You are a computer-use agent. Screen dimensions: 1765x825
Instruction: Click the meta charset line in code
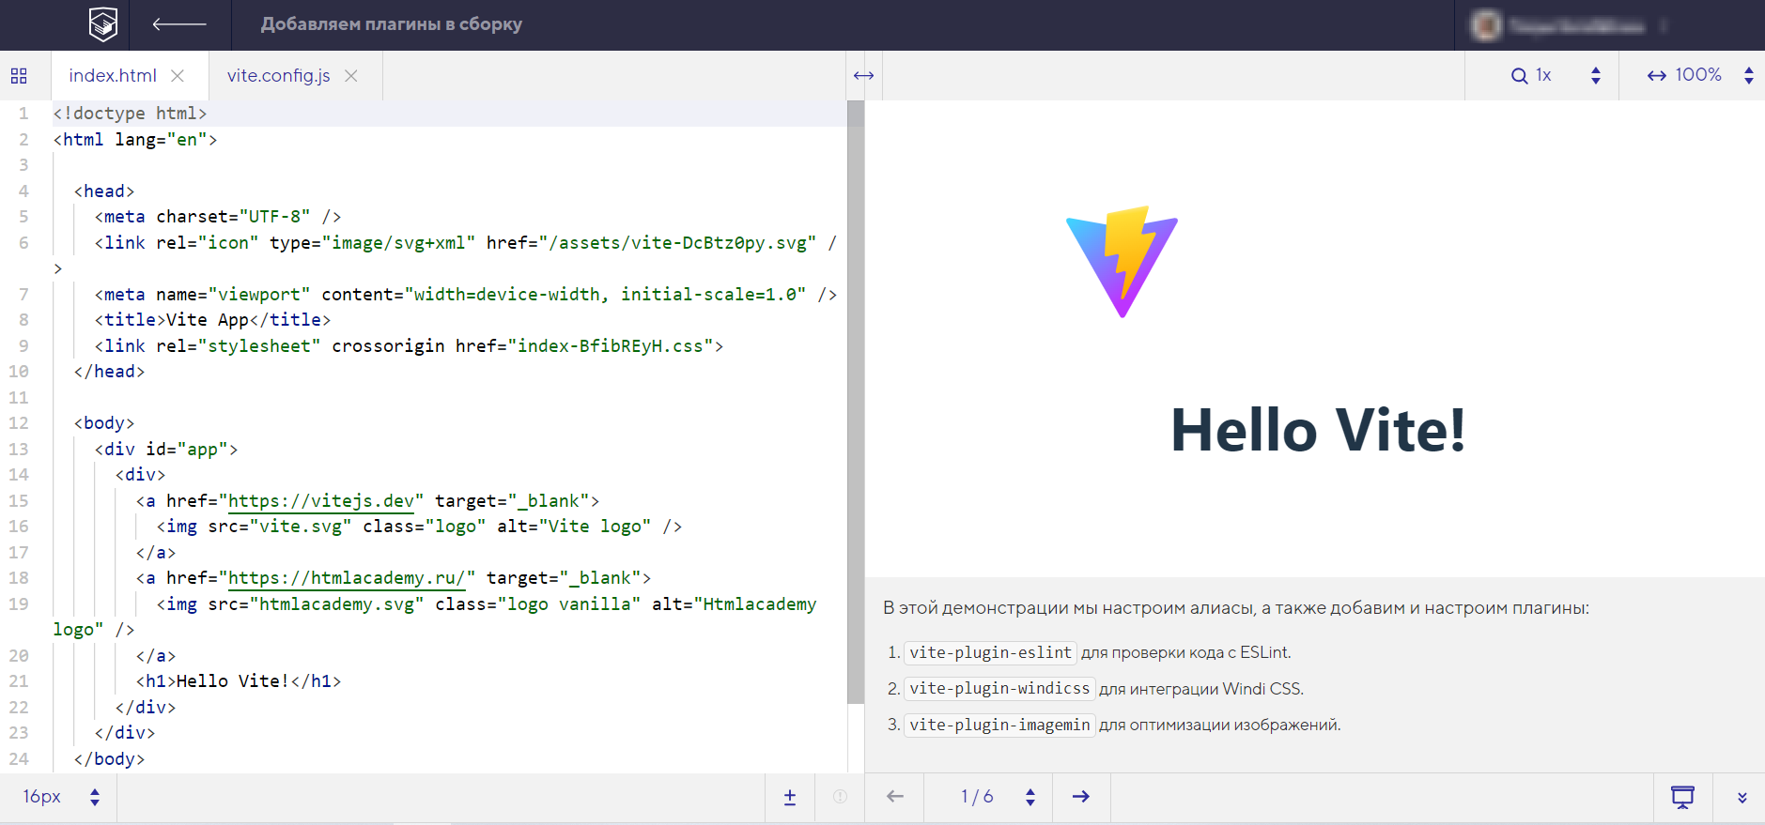pos(218,217)
